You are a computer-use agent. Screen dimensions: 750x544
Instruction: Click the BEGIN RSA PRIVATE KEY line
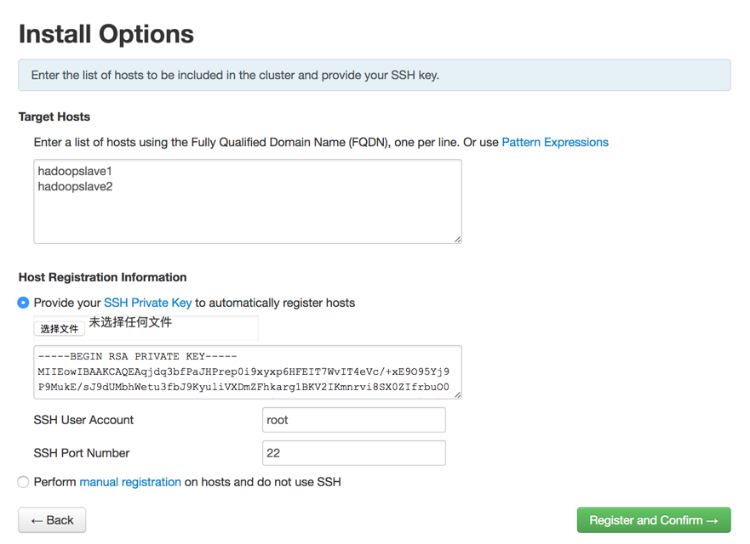(137, 357)
